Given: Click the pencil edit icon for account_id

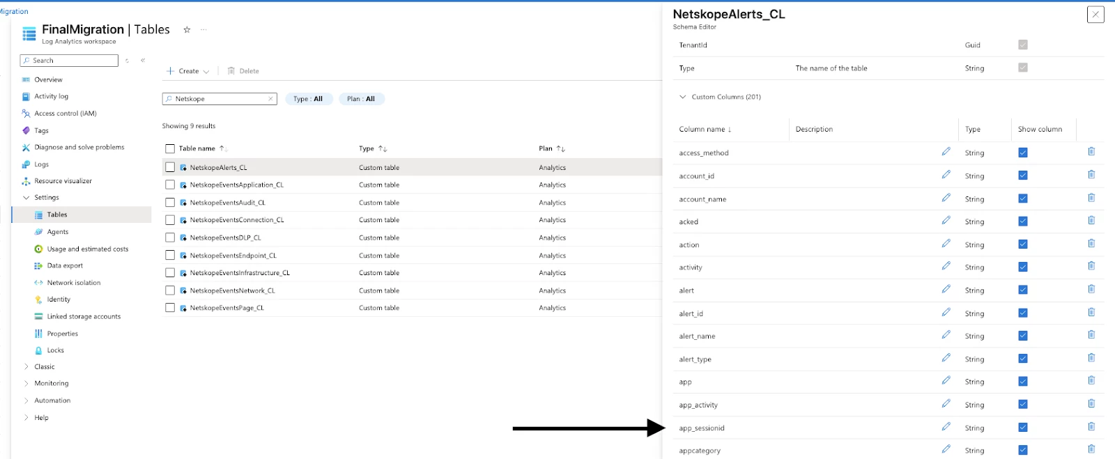Looking at the screenshot, I should (946, 174).
